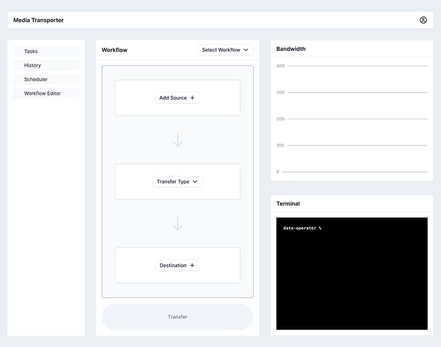This screenshot has width=441, height=347.
Task: Open the user profile icon
Action: [423, 20]
